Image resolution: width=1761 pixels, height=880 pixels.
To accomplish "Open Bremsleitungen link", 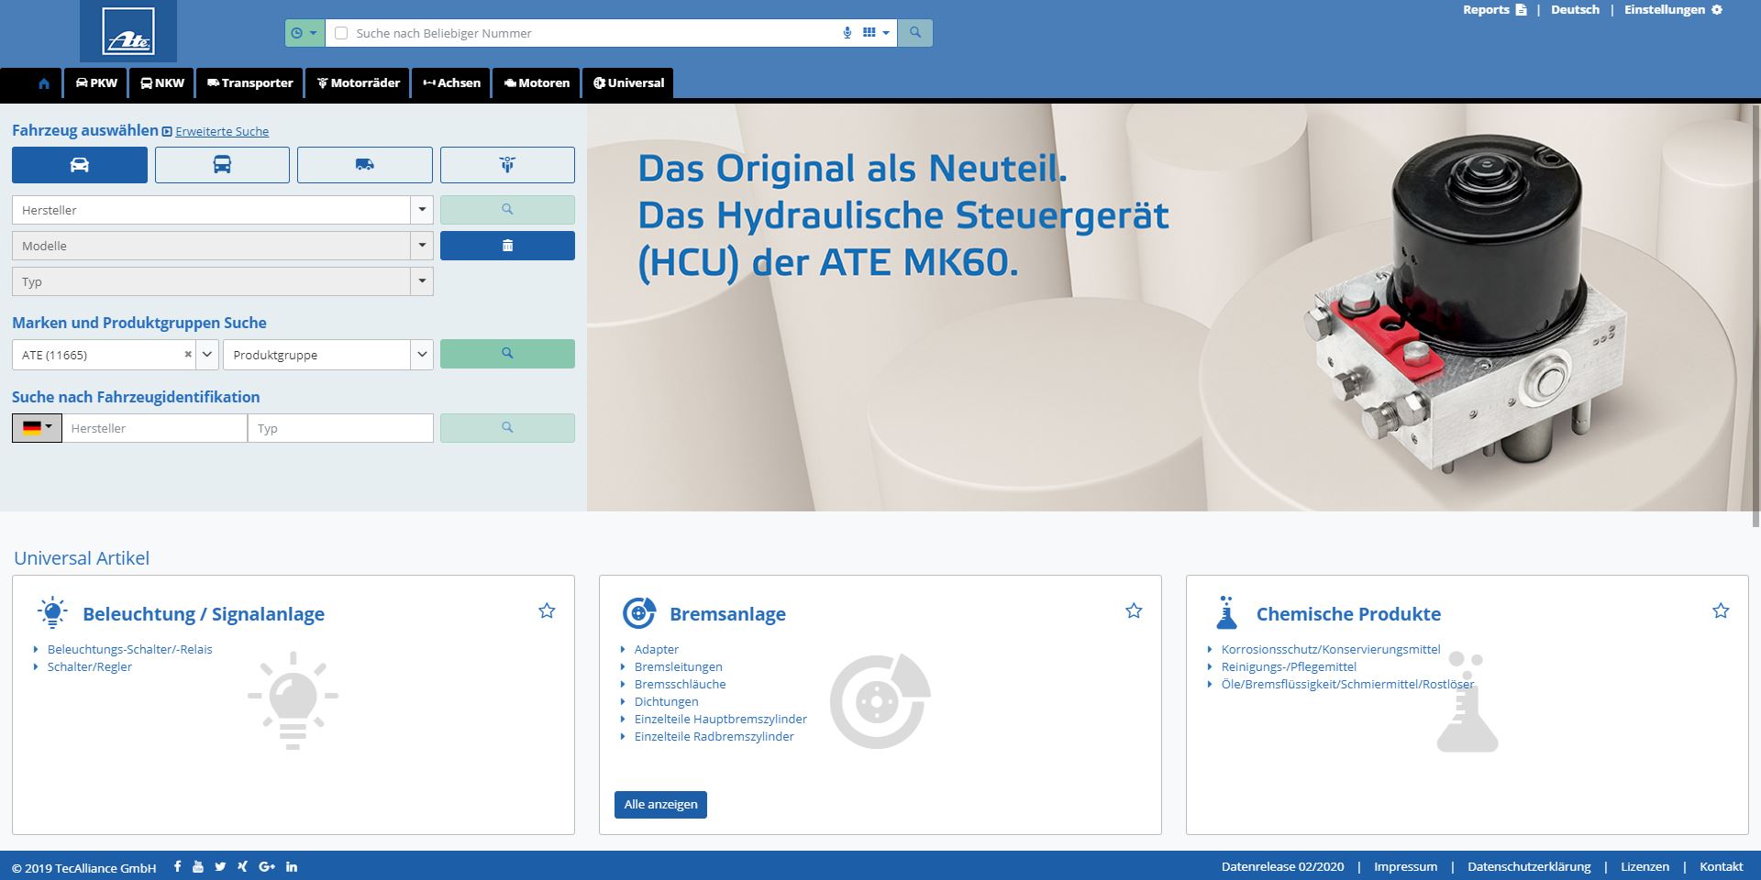I will click(x=678, y=666).
